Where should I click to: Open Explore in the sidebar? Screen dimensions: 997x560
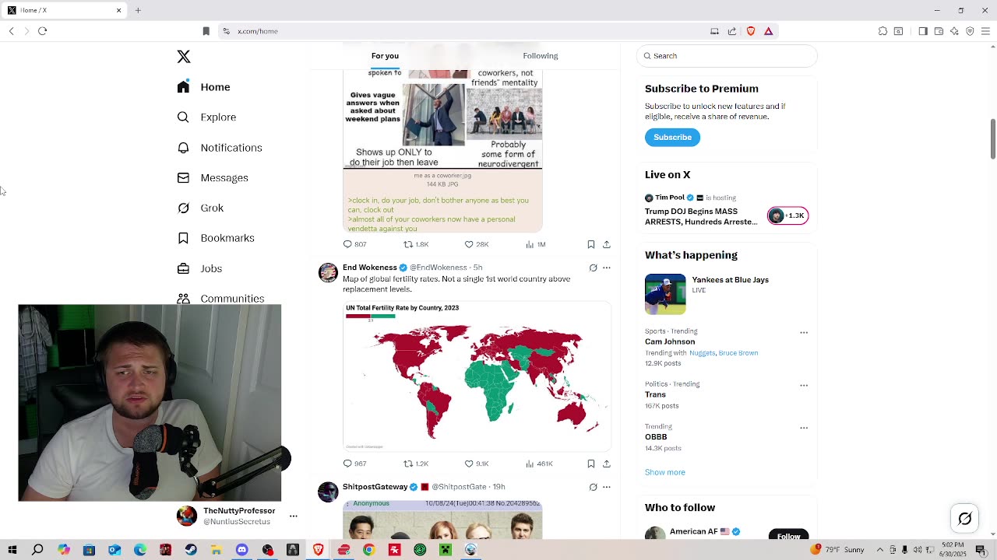[x=206, y=117]
